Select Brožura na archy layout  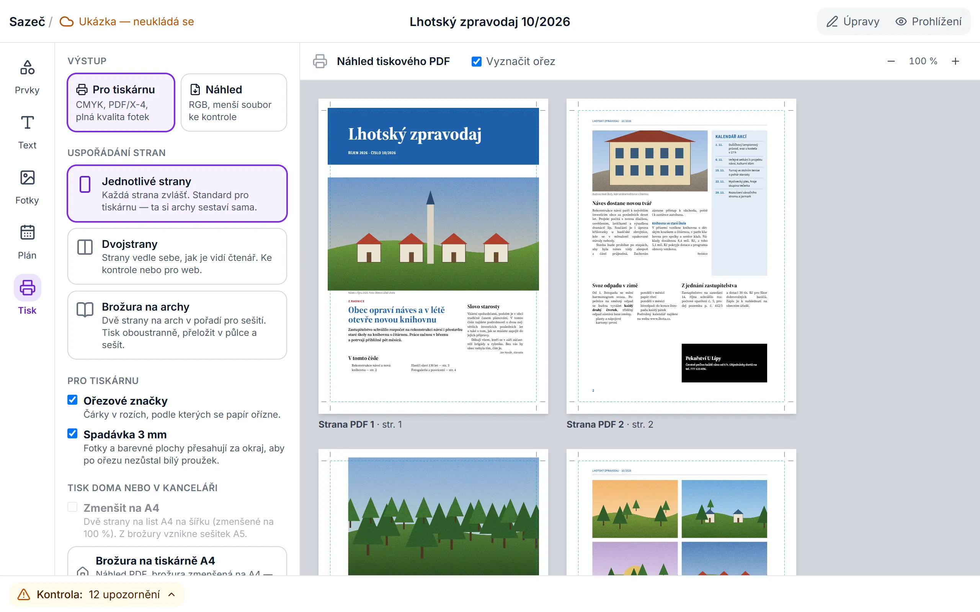[x=177, y=325]
